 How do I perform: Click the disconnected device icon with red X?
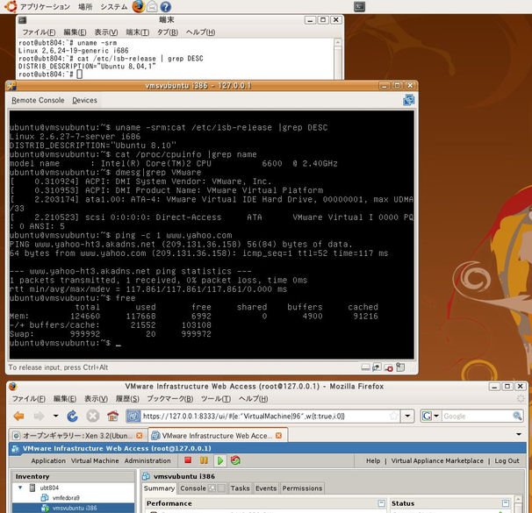tap(389, 367)
